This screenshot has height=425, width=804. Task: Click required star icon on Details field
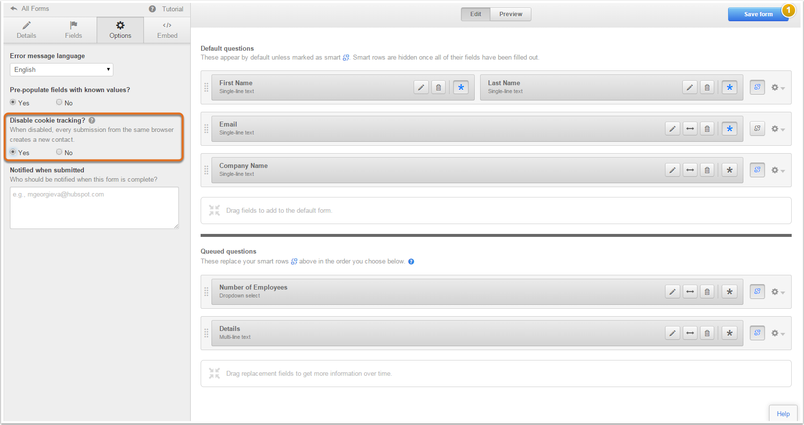tap(730, 333)
